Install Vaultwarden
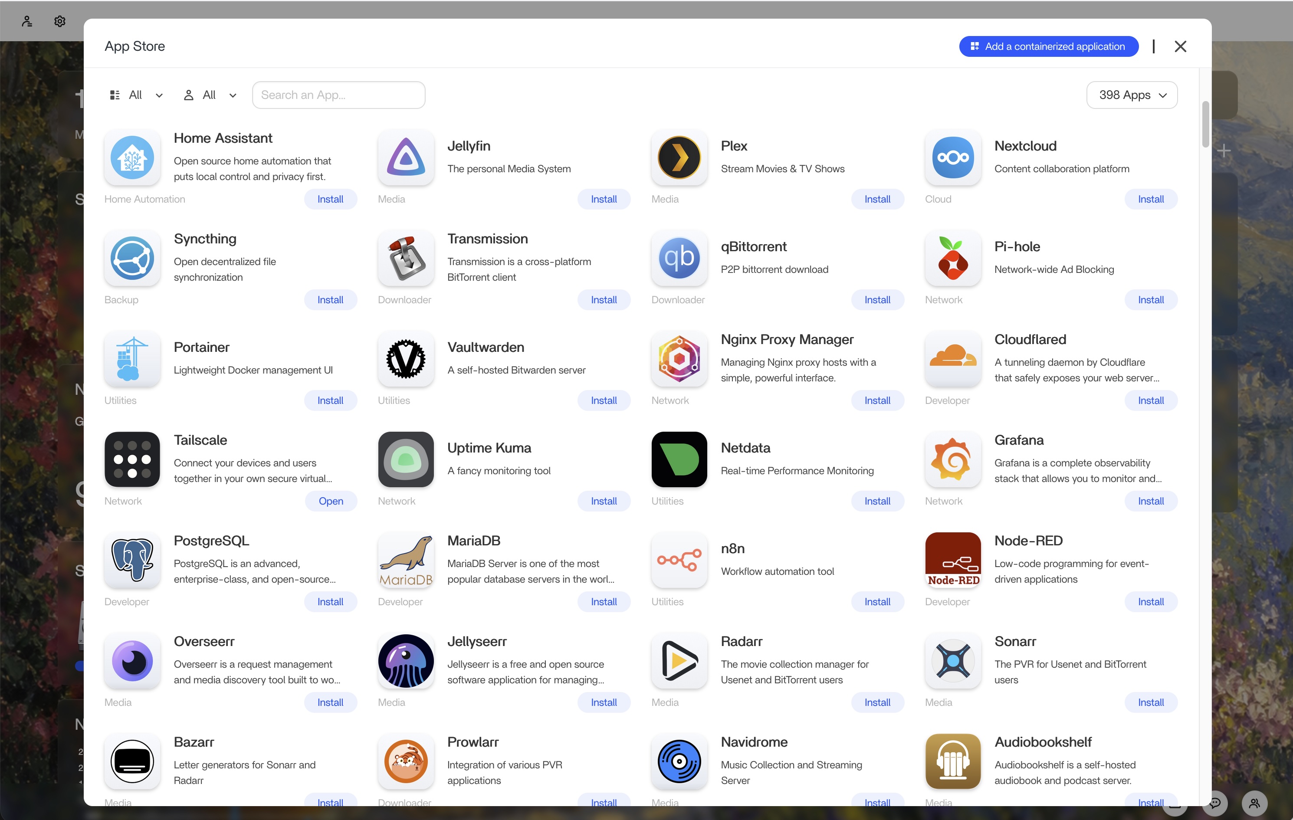This screenshot has height=820, width=1293. [x=604, y=400]
